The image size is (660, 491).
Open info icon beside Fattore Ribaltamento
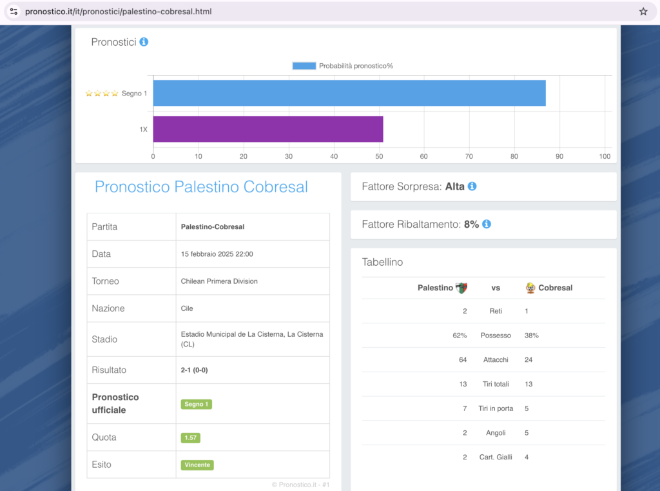coord(487,225)
